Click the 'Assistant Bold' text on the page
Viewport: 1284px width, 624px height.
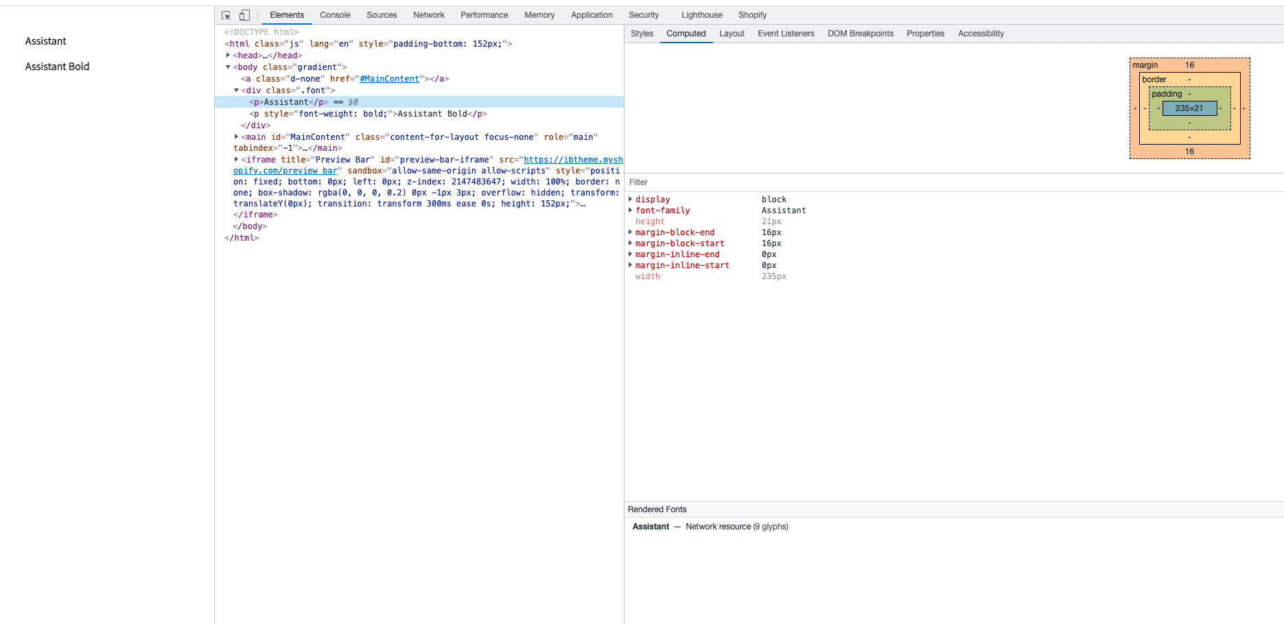(x=57, y=67)
